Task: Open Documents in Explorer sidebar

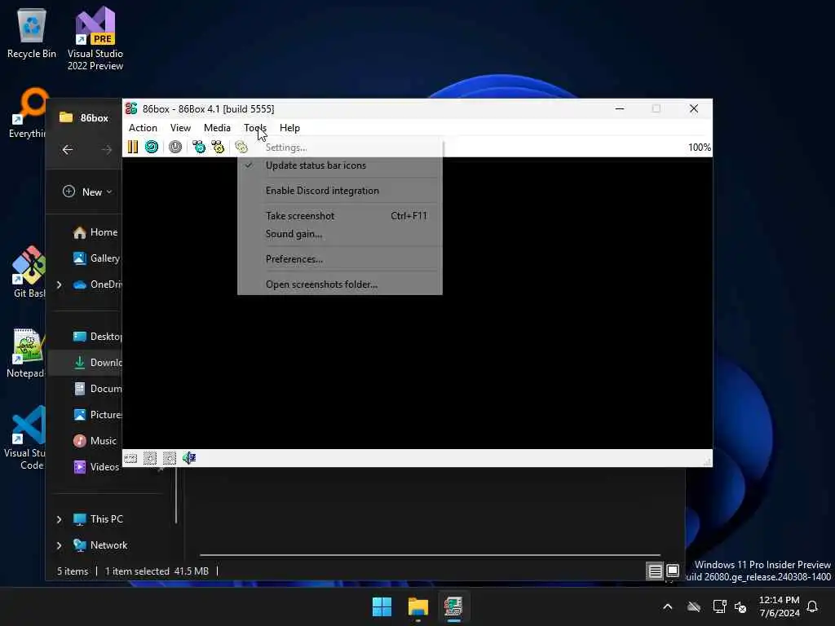Action: point(98,389)
